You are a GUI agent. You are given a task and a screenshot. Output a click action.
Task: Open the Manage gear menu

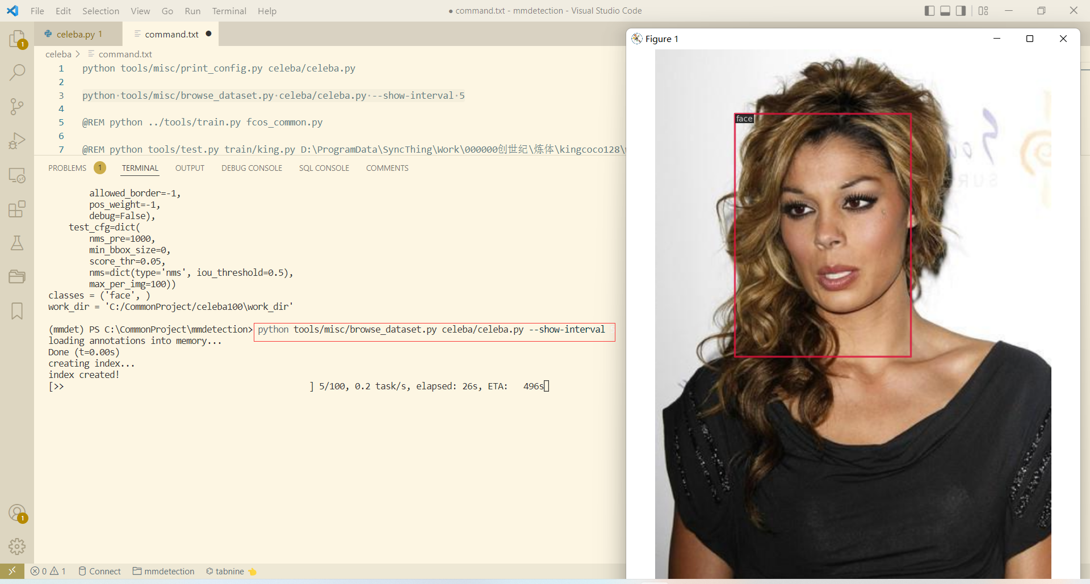click(x=17, y=547)
